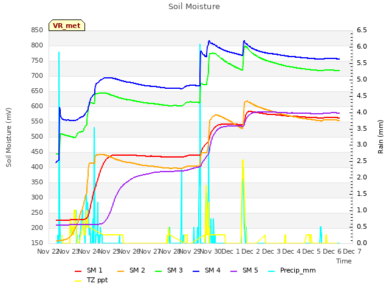The image size is (389, 292).
Task: Click the 300 left-axis tick label
Action: coord(37,197)
